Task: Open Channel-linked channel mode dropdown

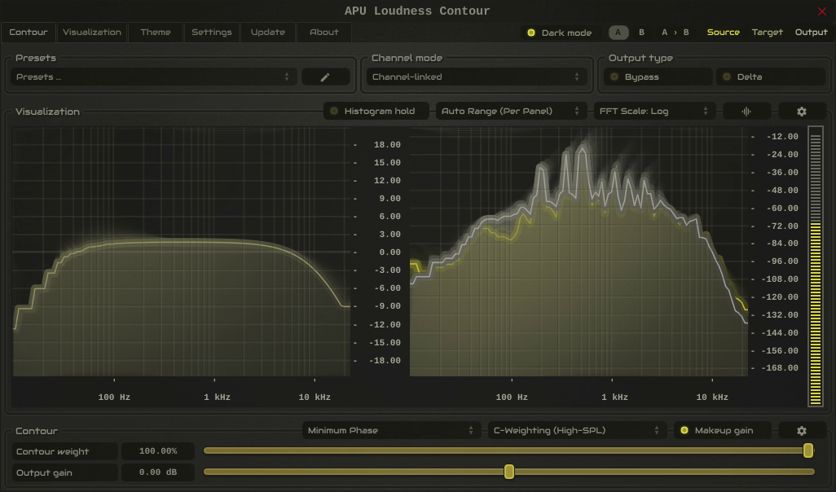Action: (477, 77)
